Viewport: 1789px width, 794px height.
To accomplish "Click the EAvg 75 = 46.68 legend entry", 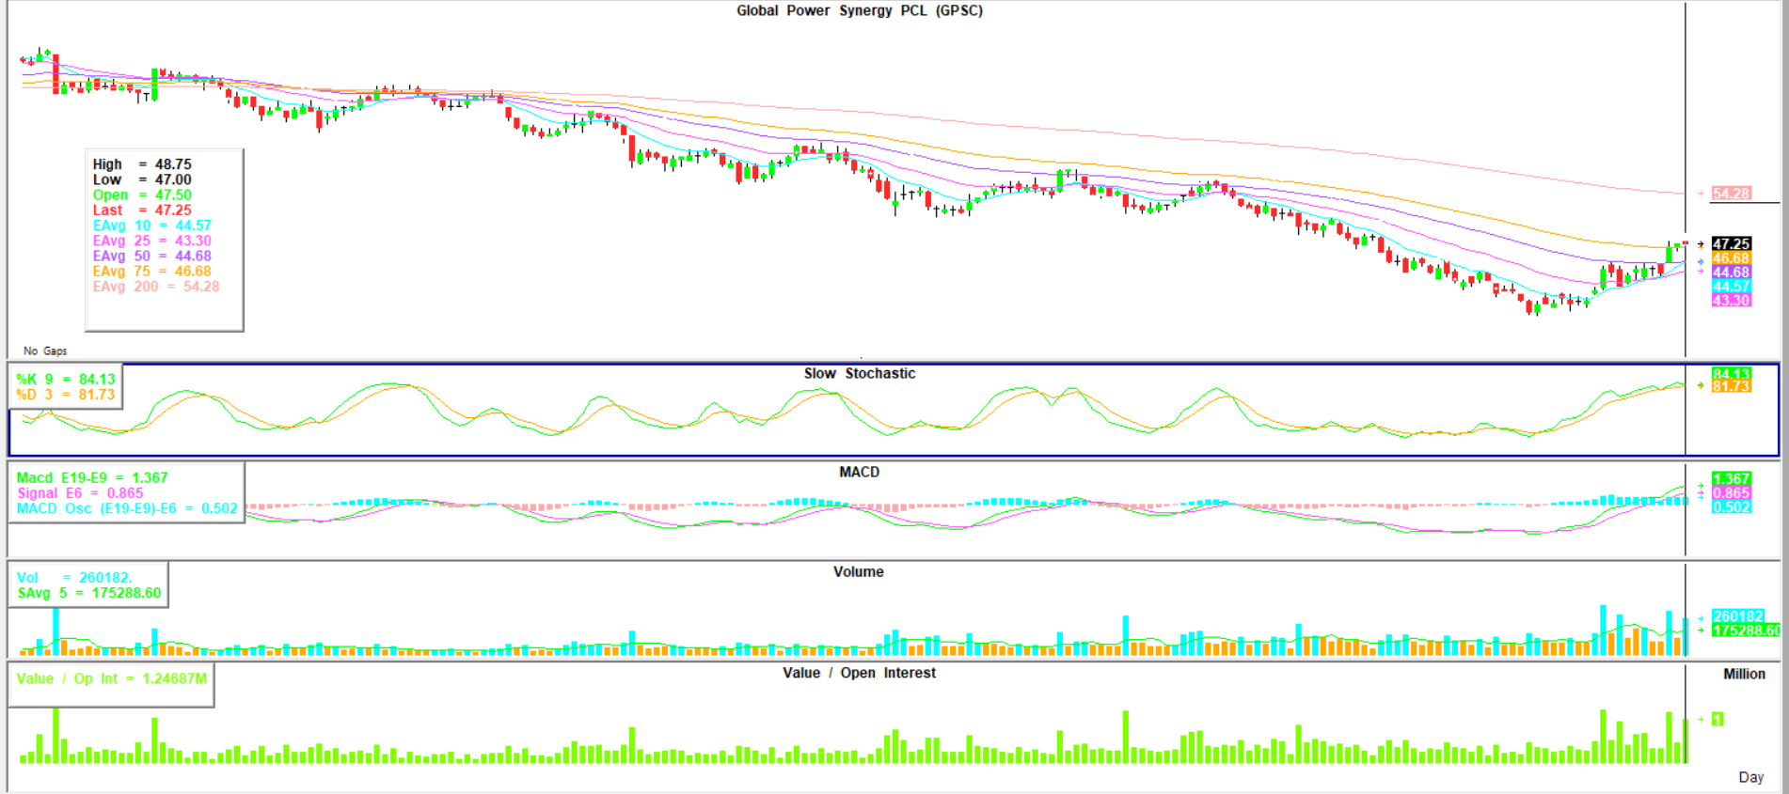I will tap(152, 271).
